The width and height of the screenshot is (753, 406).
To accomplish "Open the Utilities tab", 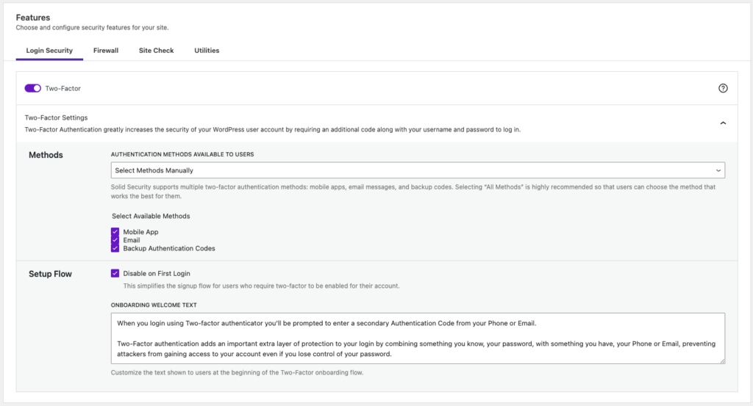I will coord(207,51).
